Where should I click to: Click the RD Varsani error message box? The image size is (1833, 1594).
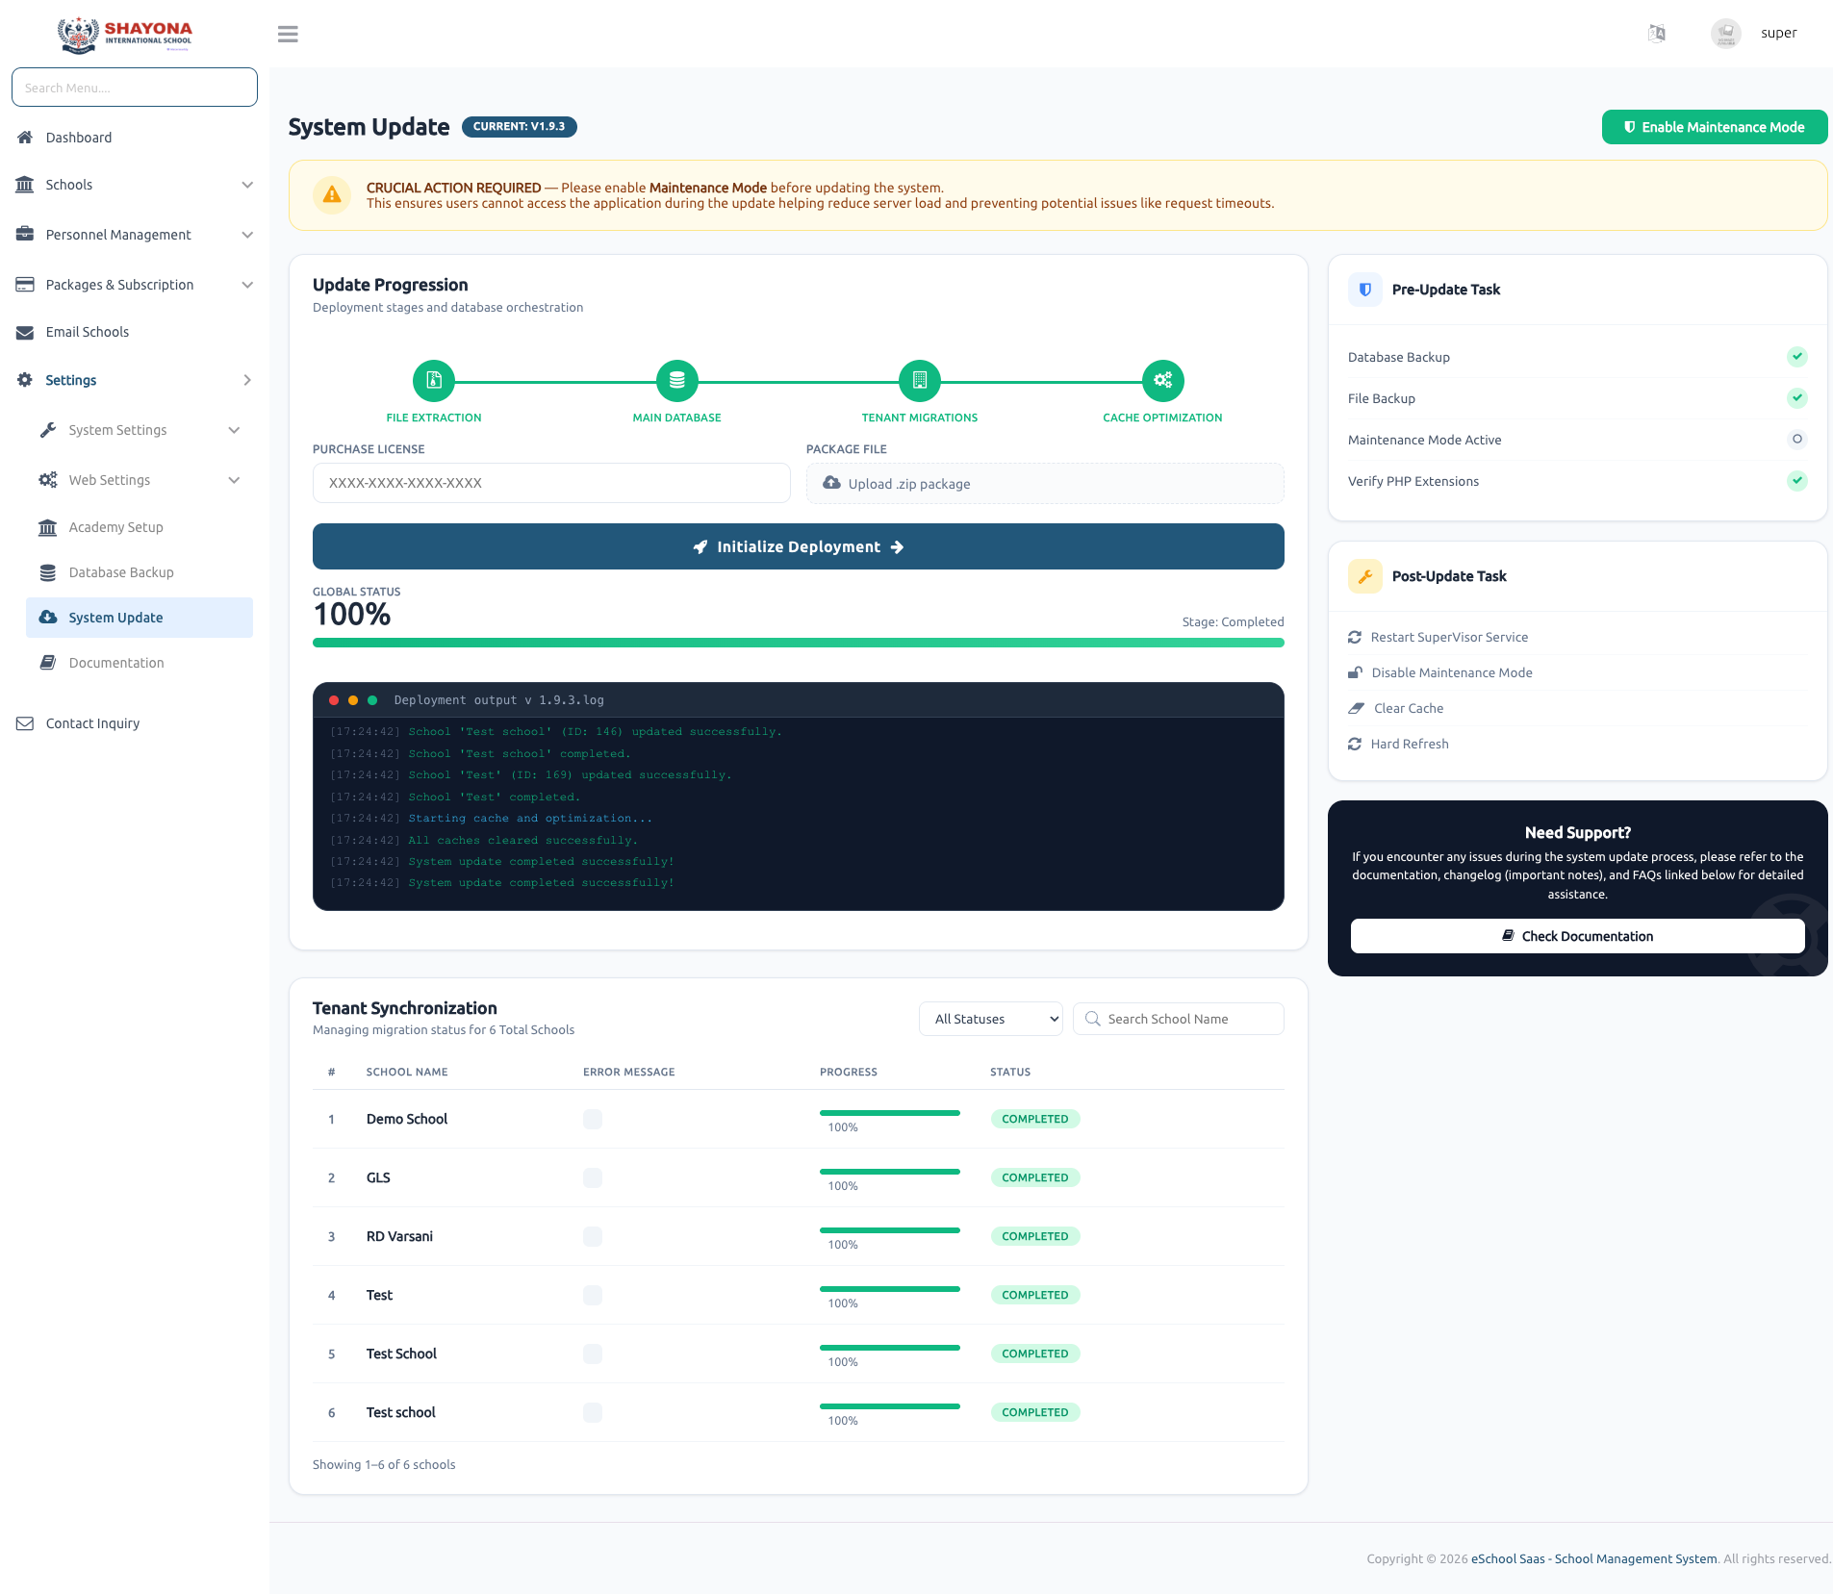point(593,1236)
